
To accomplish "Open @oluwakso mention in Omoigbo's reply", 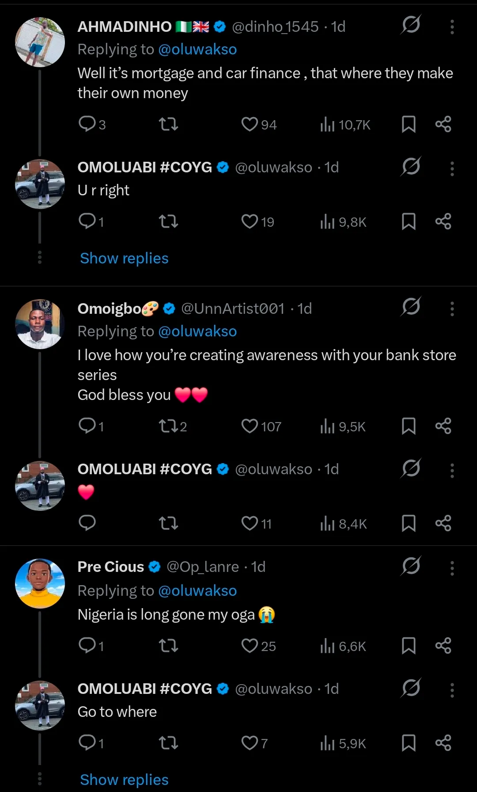I will pos(197,331).
